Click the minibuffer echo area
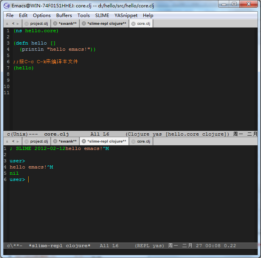The image size is (261, 258). coord(130,252)
